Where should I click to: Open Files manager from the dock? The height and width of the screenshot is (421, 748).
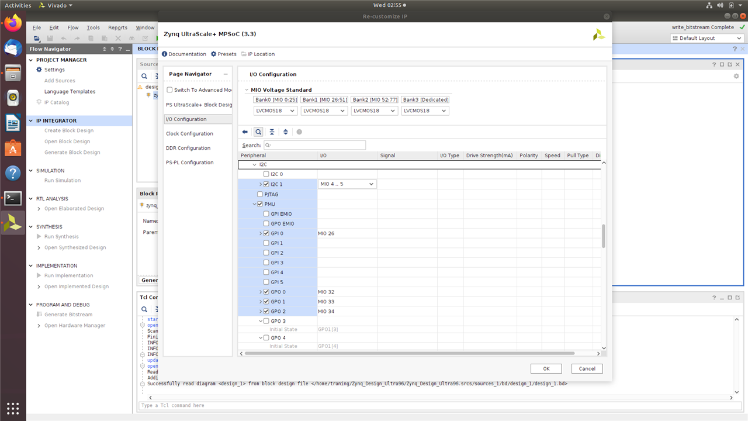pyautogui.click(x=13, y=73)
